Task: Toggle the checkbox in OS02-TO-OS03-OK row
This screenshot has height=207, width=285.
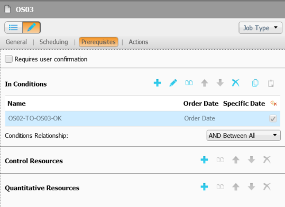Action: 273,119
